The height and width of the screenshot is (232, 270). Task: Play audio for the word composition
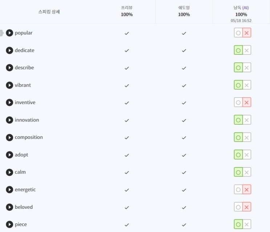tap(9, 137)
